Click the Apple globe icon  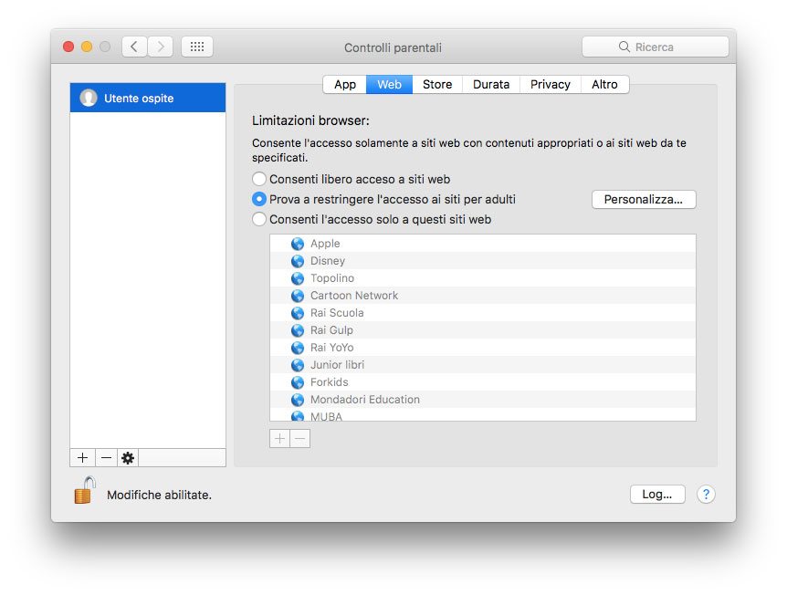(x=298, y=244)
